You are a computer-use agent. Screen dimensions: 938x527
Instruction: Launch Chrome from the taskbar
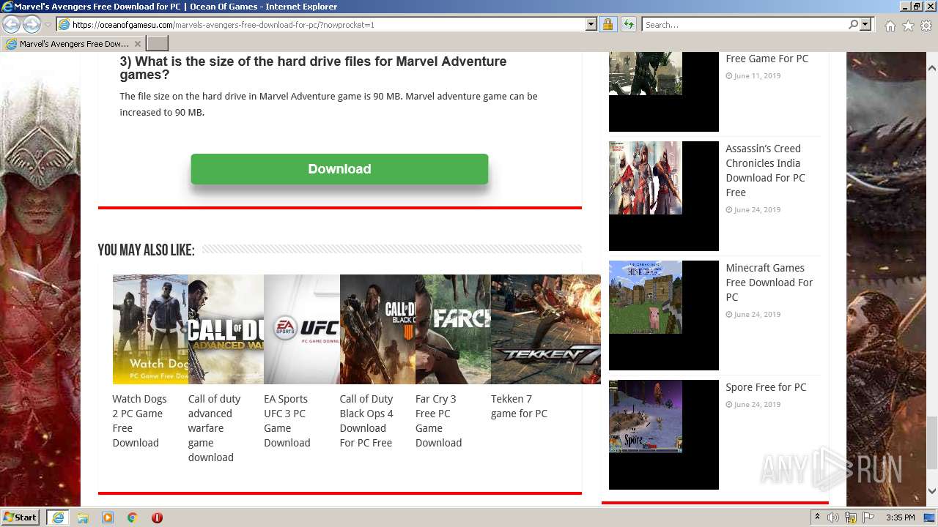tap(133, 517)
